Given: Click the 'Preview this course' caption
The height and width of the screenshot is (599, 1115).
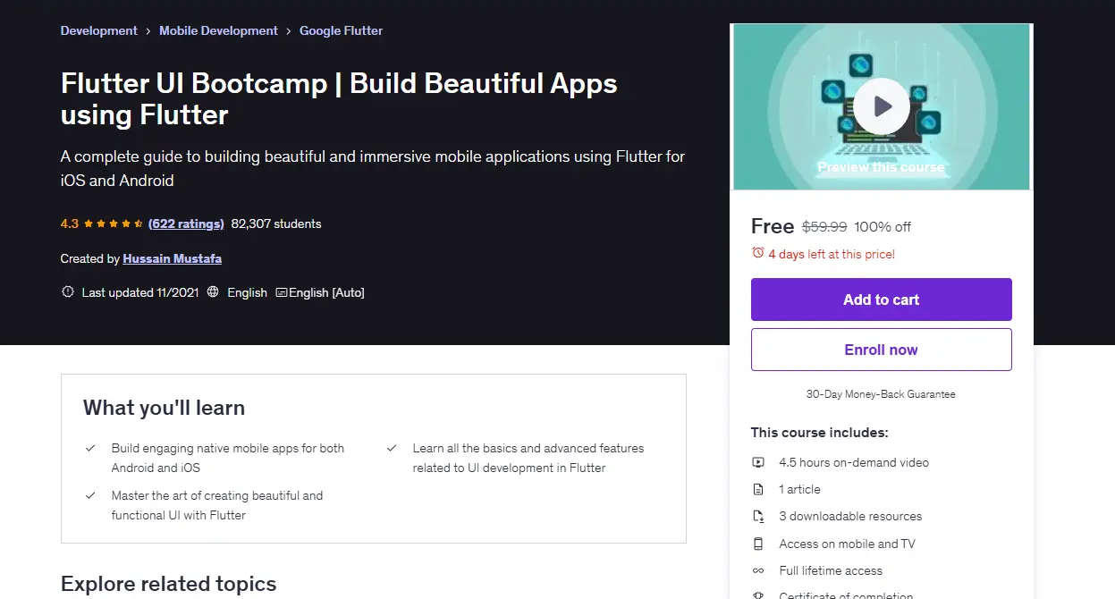Looking at the screenshot, I should point(881,167).
